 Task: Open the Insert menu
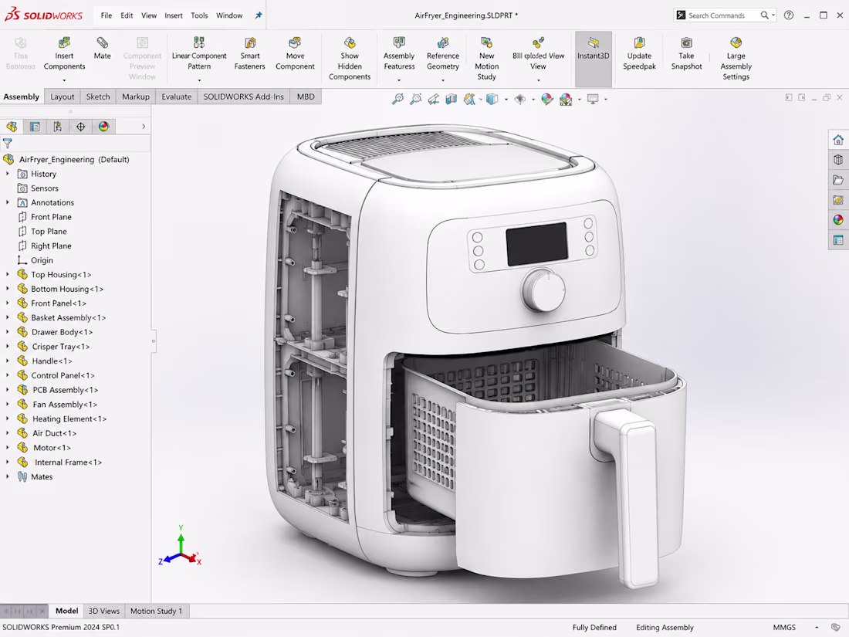[x=173, y=15]
